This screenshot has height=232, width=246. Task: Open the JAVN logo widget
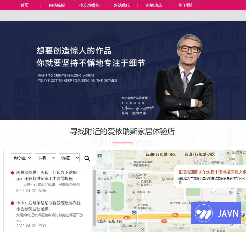tap(216, 213)
